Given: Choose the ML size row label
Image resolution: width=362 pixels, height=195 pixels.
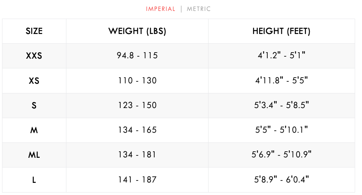Looking at the screenshot, I should [x=34, y=155].
